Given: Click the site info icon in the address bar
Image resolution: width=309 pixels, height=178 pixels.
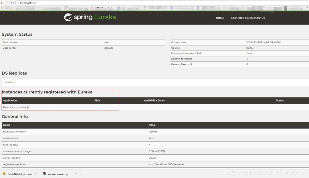Looking at the screenshot, I should tap(18, 3).
